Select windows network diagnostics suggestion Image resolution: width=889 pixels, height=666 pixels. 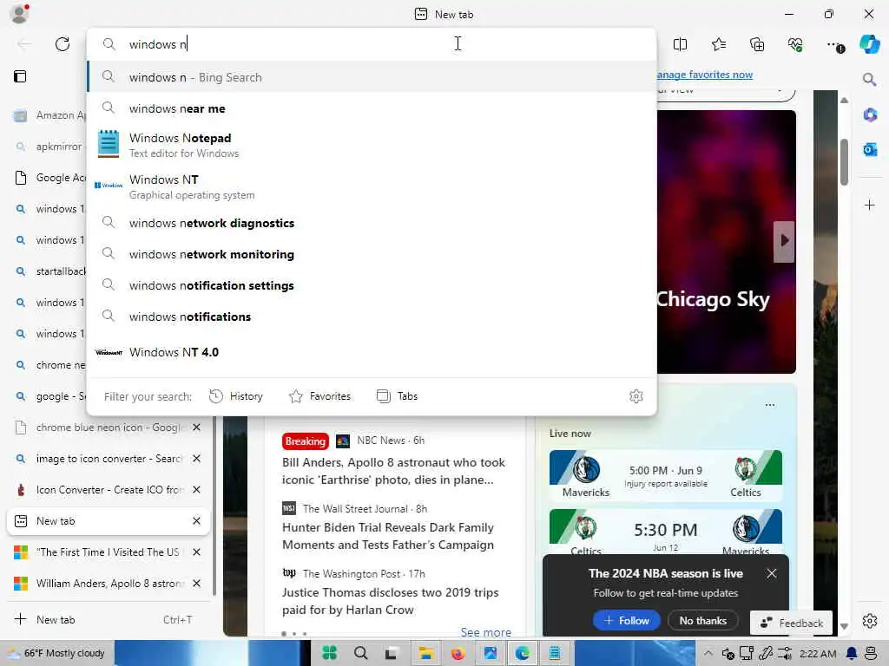pos(372,223)
